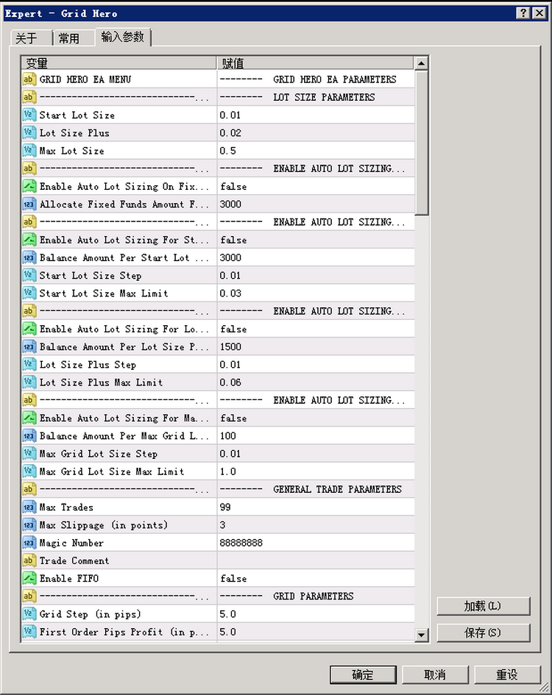This screenshot has height=695, width=552.
Task: Confirm with the 确定 button
Action: coord(363,674)
